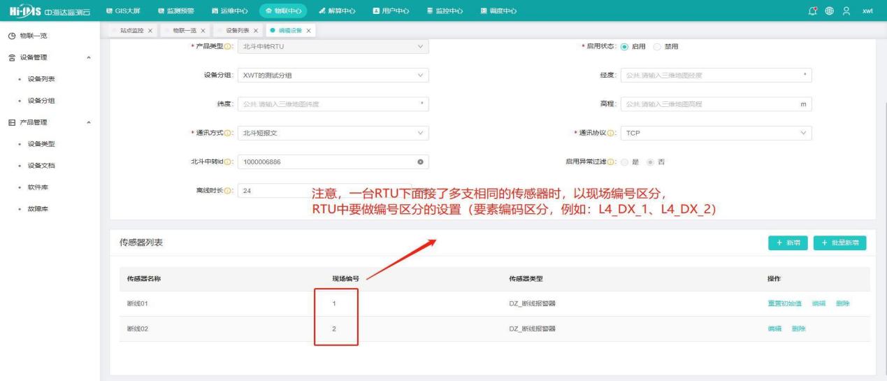The width and height of the screenshot is (887, 381).
Task: Open the 设备分组 dropdown
Action: point(333,76)
